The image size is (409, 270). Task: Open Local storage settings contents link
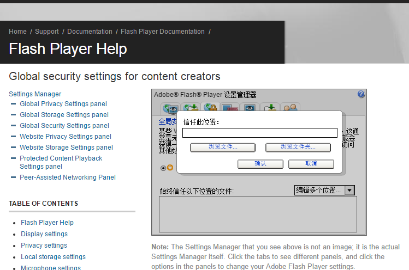pyautogui.click(x=53, y=257)
